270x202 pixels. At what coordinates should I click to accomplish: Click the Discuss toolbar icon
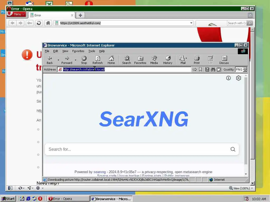224,60
